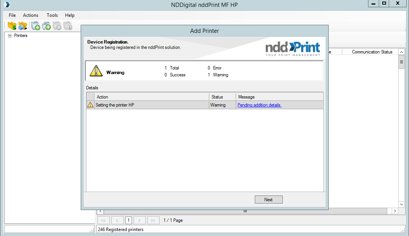Open the Pending addition details link

(x=259, y=105)
